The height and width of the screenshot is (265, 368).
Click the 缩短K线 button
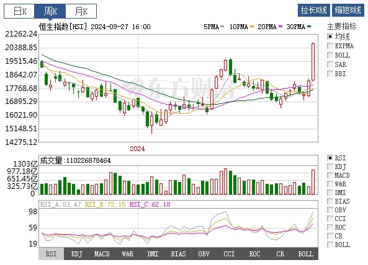coord(348,10)
